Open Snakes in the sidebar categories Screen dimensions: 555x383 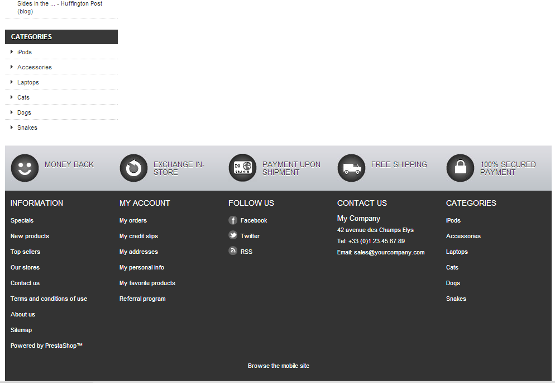27,127
